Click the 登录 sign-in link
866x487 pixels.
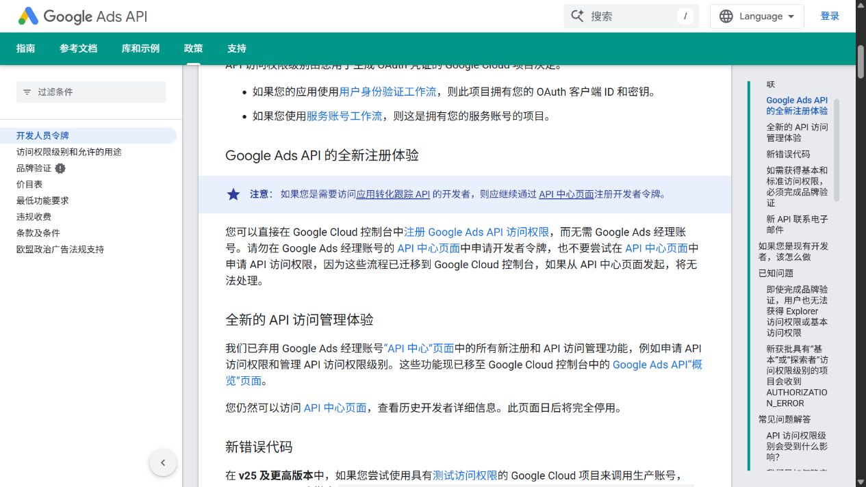tap(830, 16)
